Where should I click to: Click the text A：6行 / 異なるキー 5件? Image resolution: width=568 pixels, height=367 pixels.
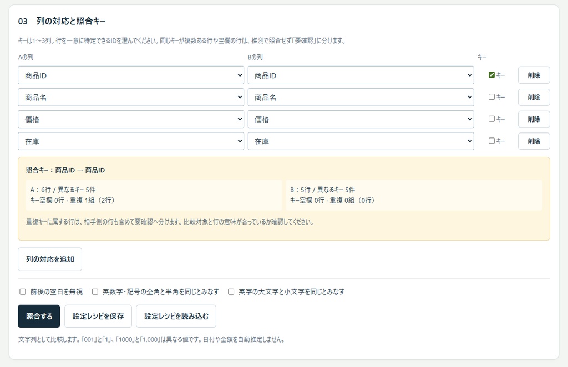coord(63,190)
